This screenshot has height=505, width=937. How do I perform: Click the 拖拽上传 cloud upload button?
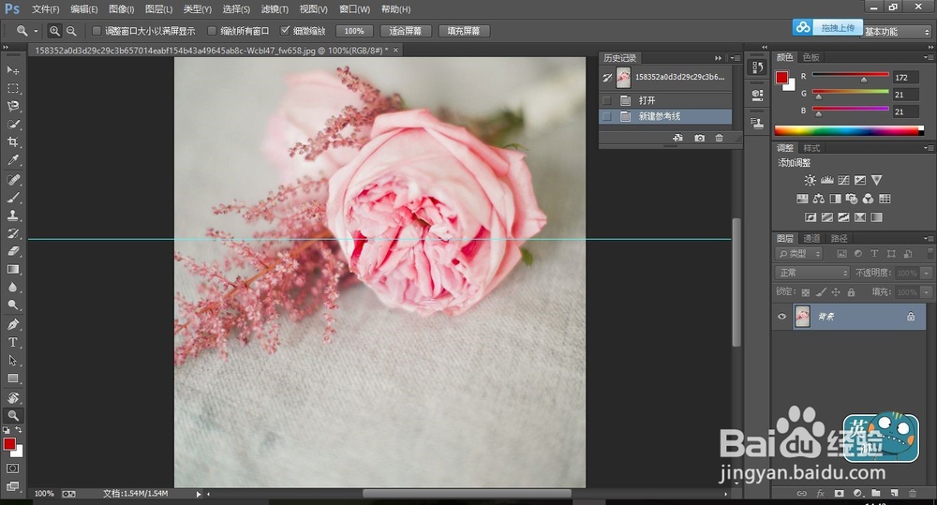pos(827,27)
